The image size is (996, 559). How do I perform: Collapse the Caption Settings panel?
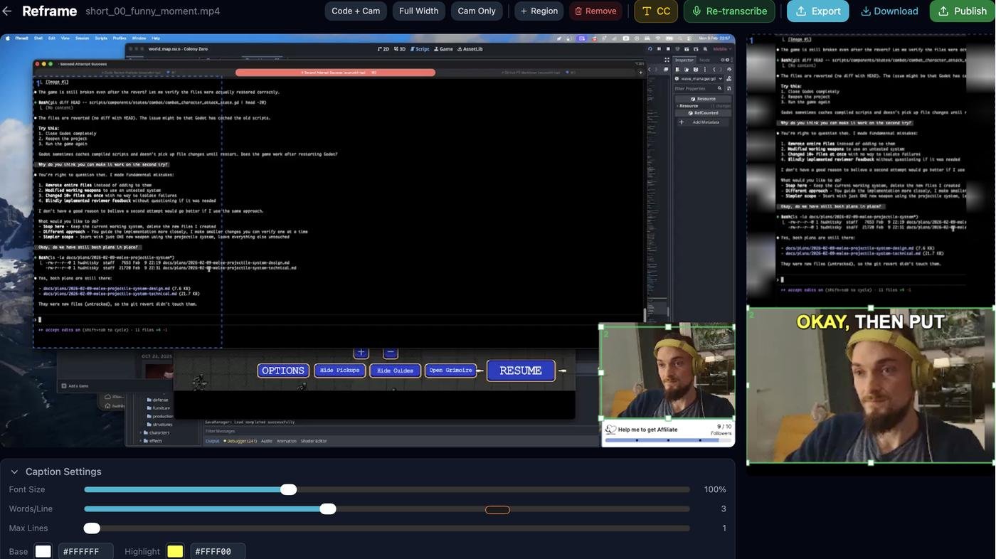pyautogui.click(x=14, y=472)
